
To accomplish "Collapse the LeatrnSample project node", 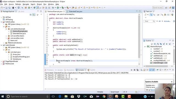I will (1, 45).
